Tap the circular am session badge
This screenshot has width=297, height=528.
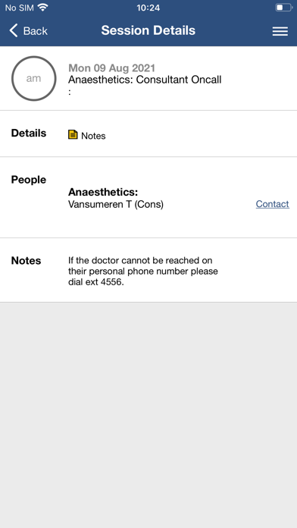point(33,78)
